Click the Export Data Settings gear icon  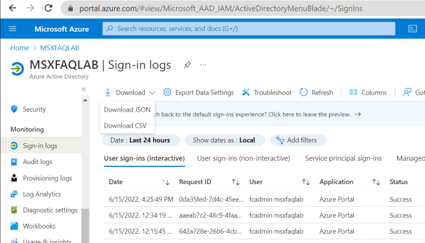[x=167, y=93]
